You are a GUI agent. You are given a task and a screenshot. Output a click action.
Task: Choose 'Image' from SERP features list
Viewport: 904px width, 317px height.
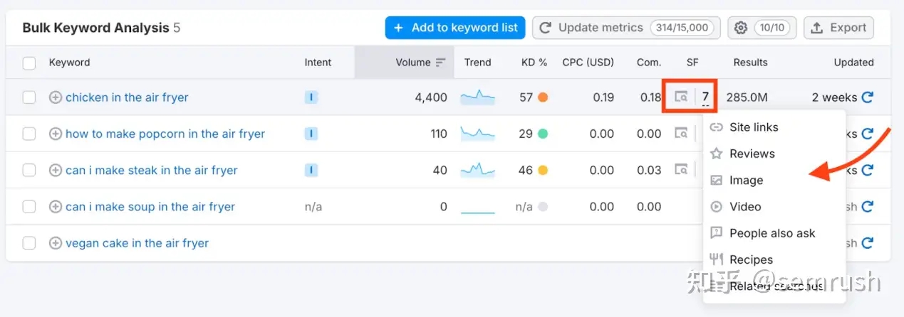click(x=746, y=181)
